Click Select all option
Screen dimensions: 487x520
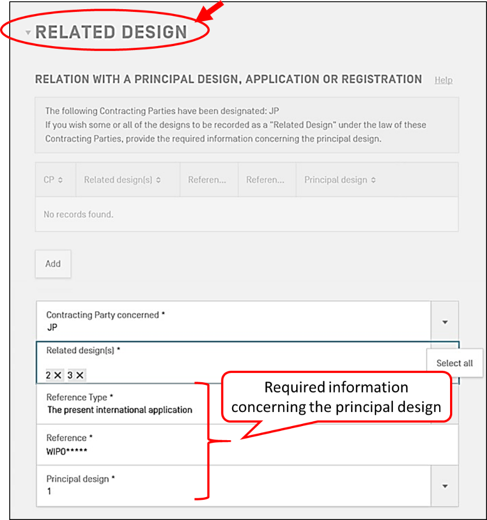pos(454,363)
